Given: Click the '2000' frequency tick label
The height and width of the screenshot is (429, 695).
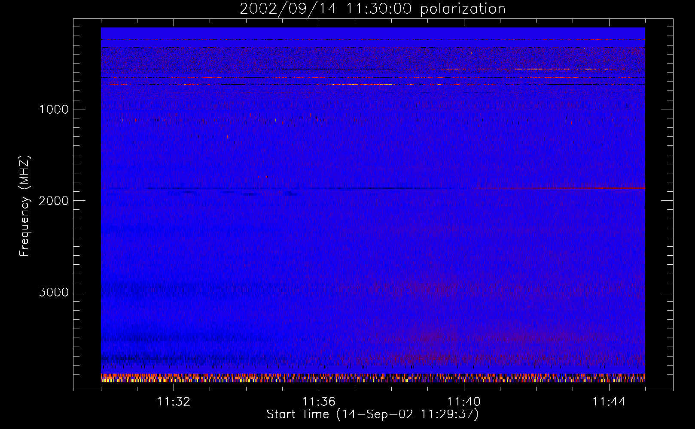Looking at the screenshot, I should 54,200.
